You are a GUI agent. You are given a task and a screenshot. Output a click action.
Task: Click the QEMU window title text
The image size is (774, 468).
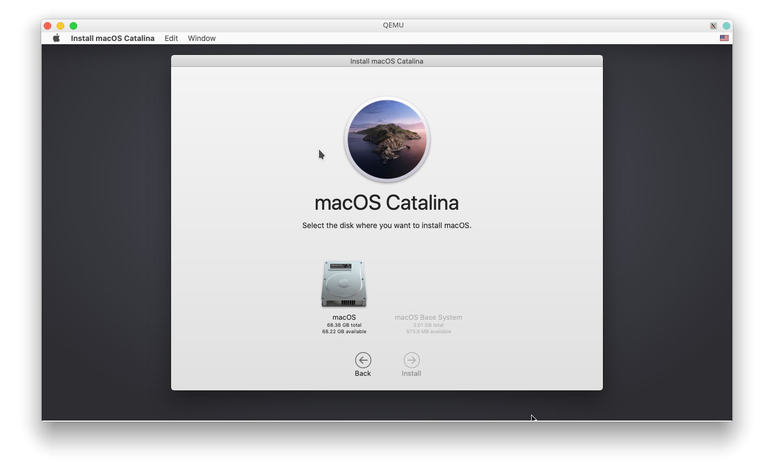coord(393,25)
